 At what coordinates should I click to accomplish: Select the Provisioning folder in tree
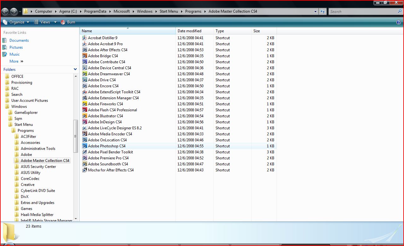click(x=22, y=82)
